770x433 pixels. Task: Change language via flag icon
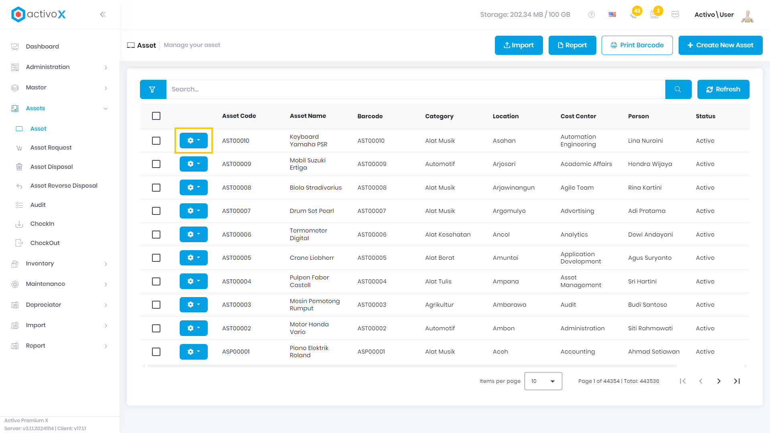612,14
